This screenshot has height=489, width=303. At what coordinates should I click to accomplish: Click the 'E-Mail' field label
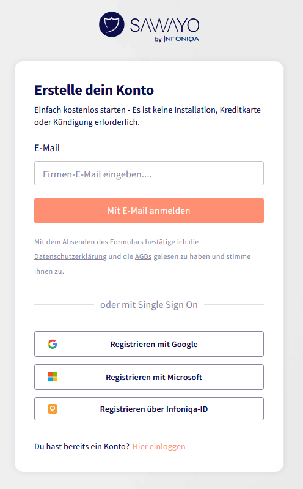(x=47, y=148)
